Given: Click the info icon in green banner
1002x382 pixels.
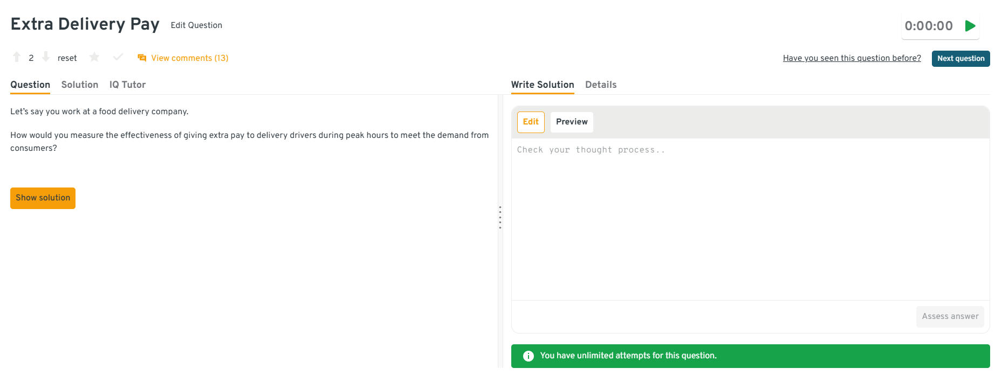Looking at the screenshot, I should tap(529, 356).
